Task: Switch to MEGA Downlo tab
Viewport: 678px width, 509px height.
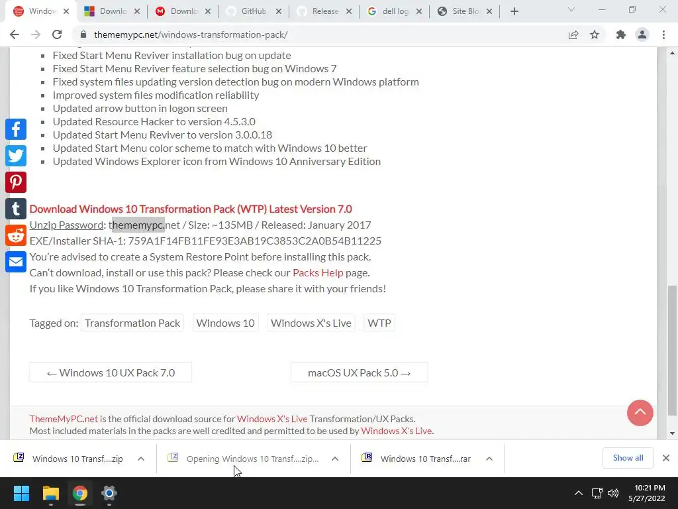Action: 182,11
